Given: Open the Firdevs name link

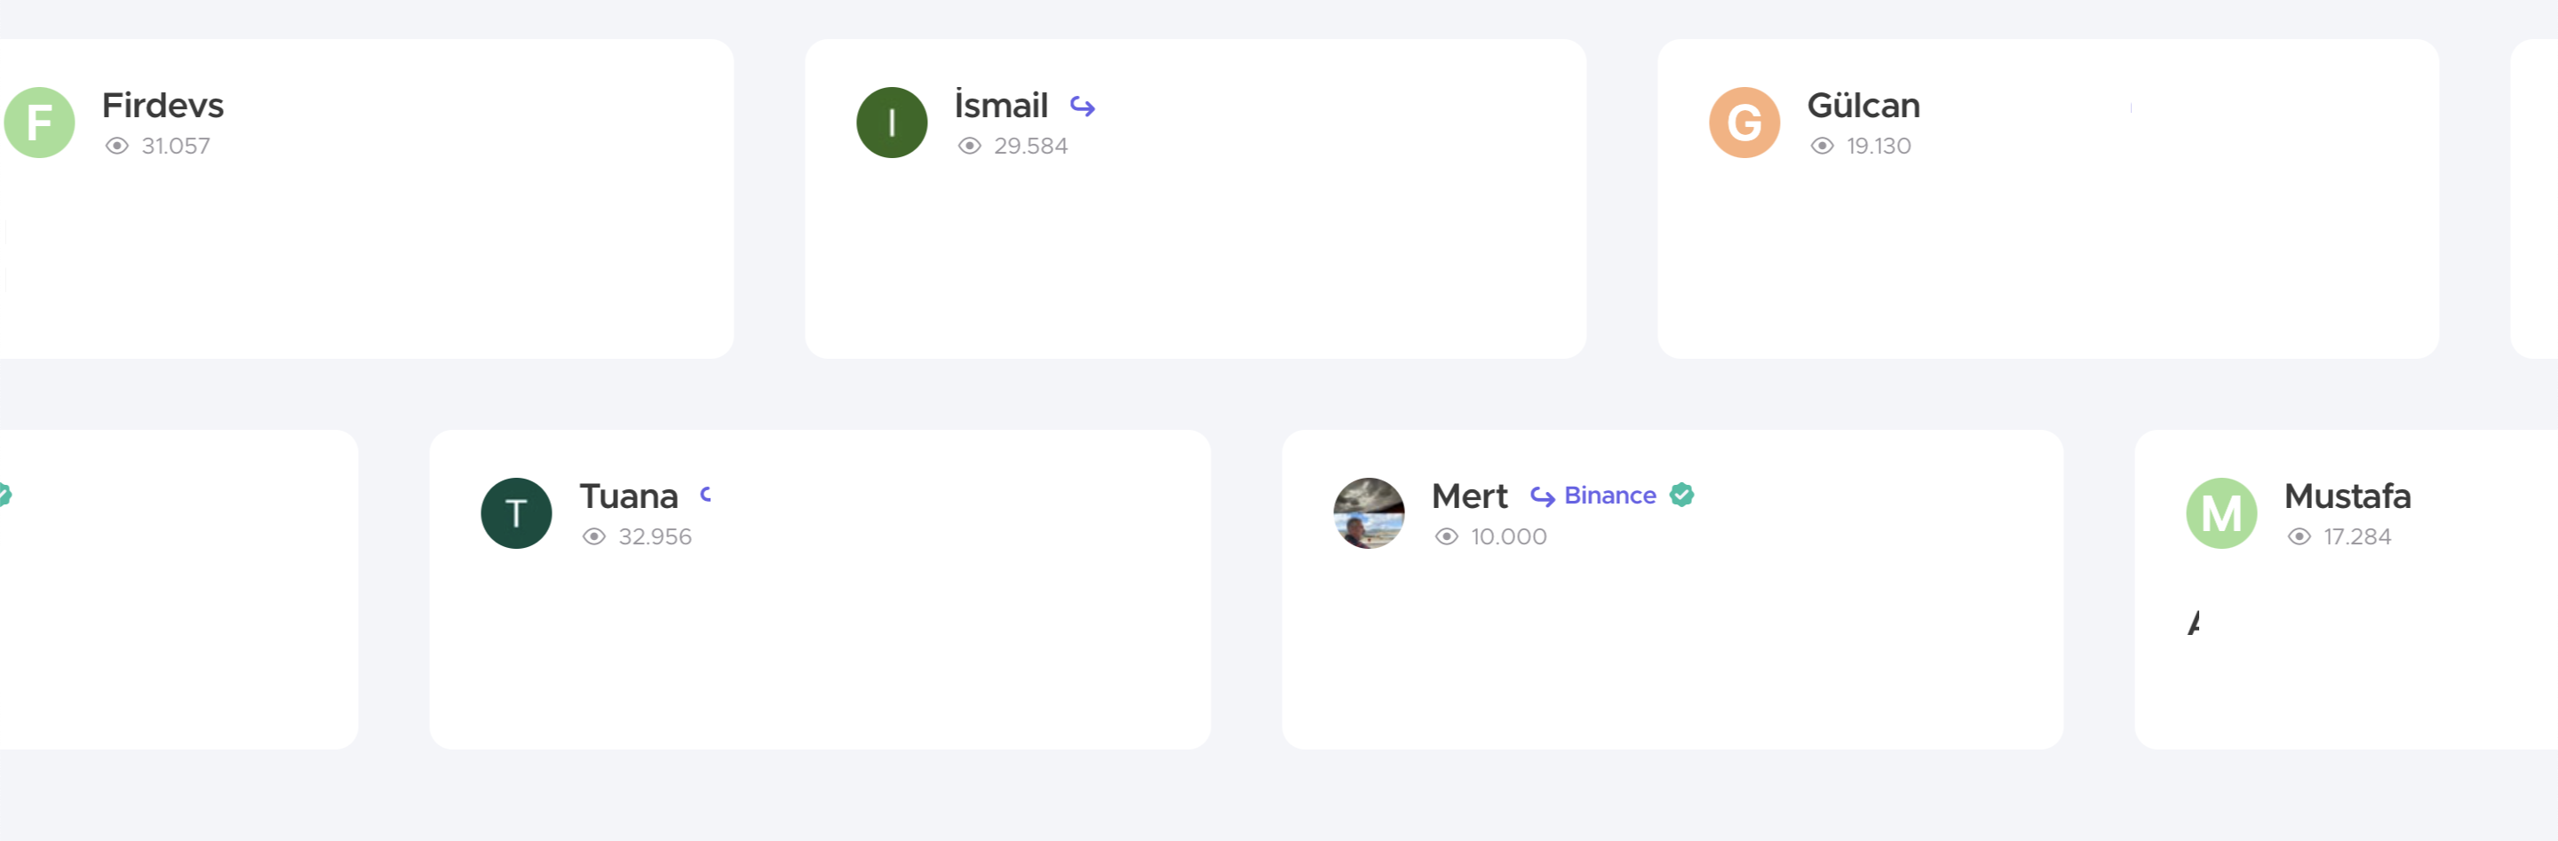Looking at the screenshot, I should click(163, 106).
